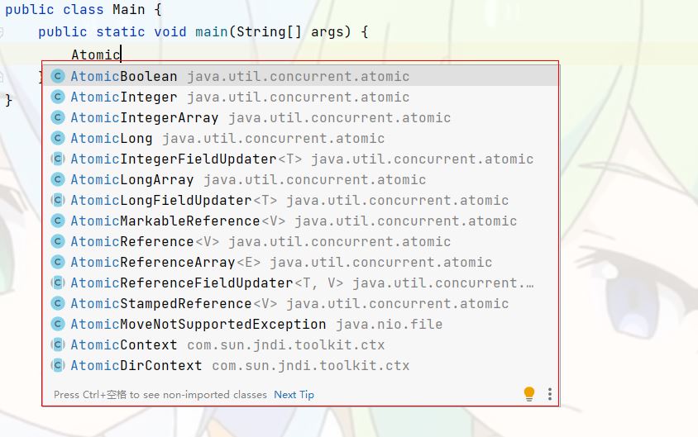Select AtomicReferenceFieldUpdater<T, V> entry
This screenshot has width=698, height=437.
(300, 283)
